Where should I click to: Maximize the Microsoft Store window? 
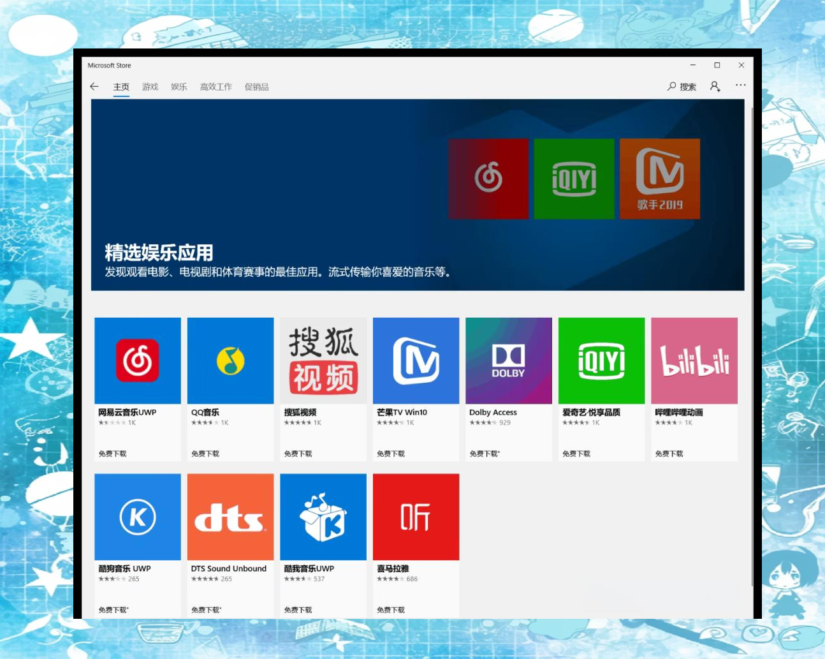(x=717, y=65)
